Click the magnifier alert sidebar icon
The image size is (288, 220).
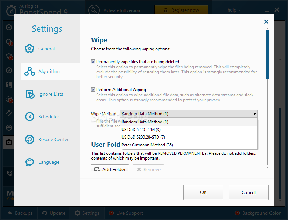(x=9, y=42)
